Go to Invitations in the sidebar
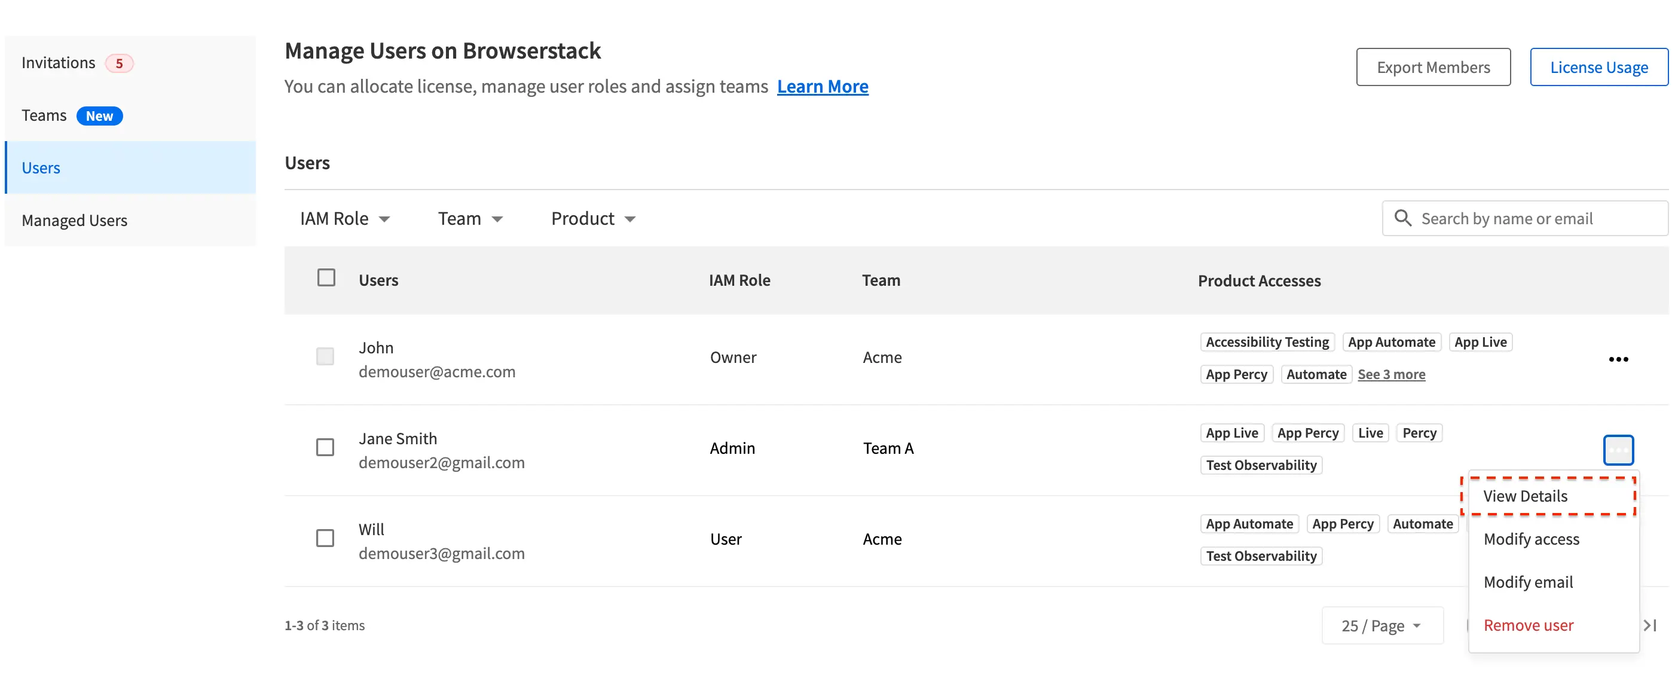Screen dimensions: 1675x678 point(59,62)
